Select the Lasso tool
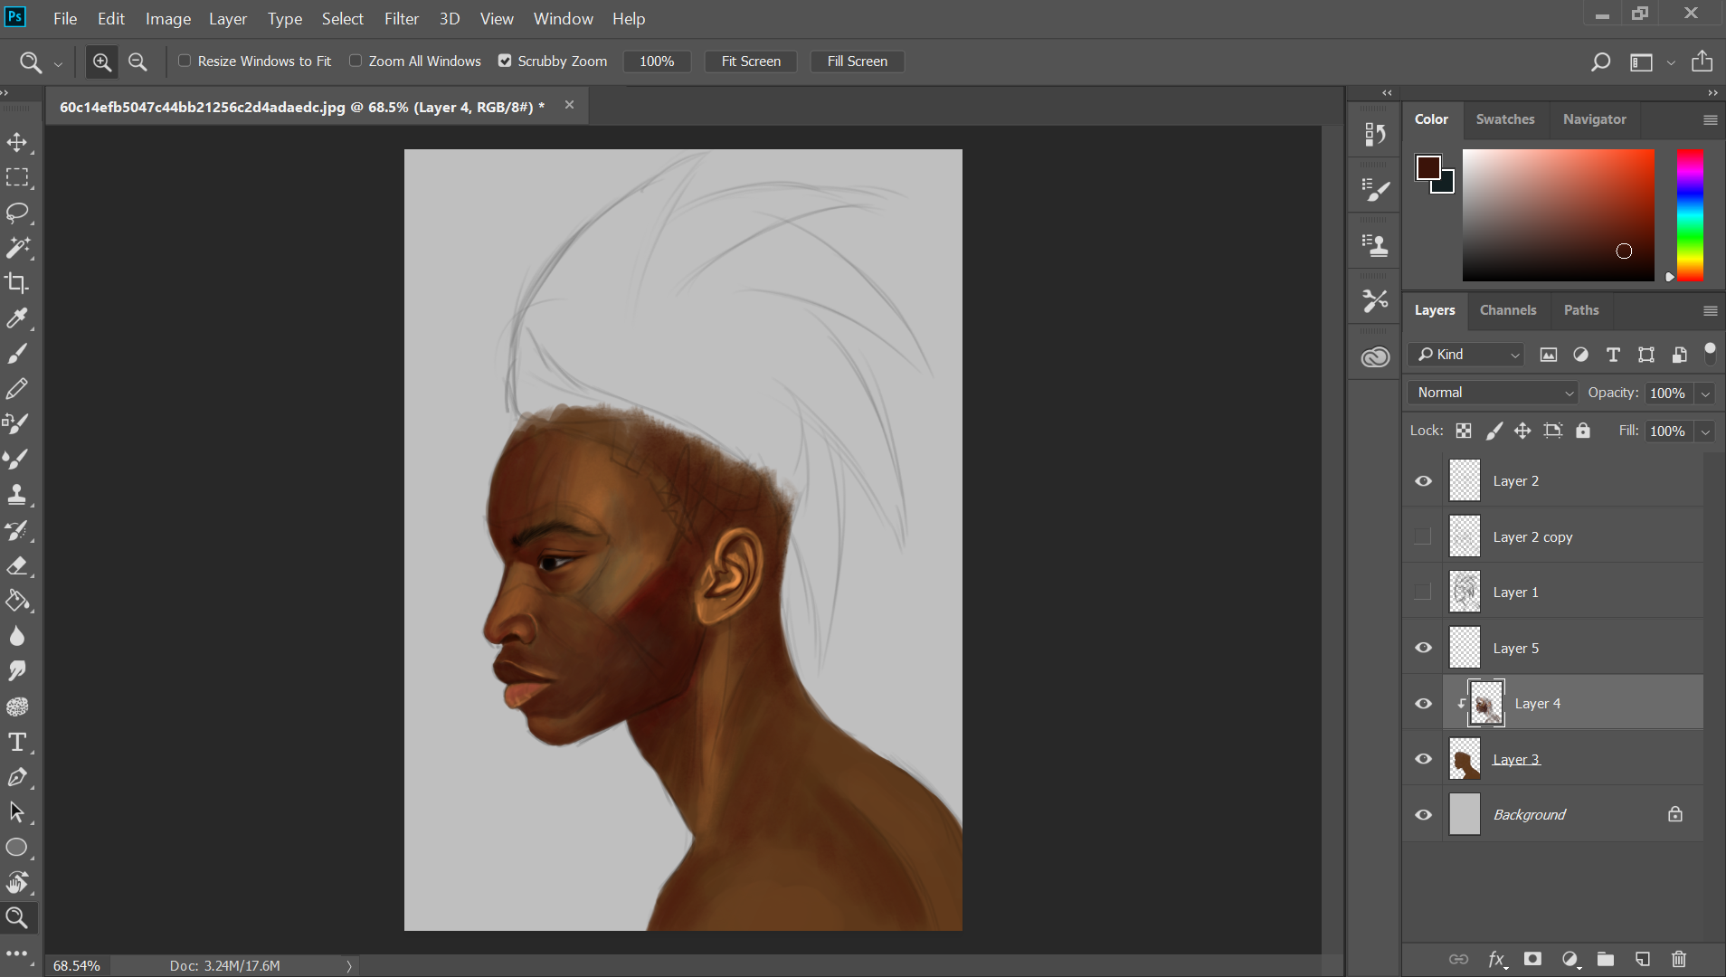 coord(17,213)
